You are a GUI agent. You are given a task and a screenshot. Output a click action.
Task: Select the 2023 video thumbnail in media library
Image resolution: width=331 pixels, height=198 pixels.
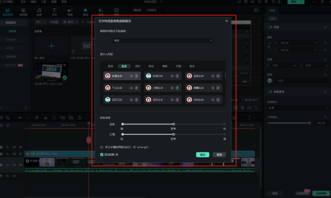[x=51, y=72]
